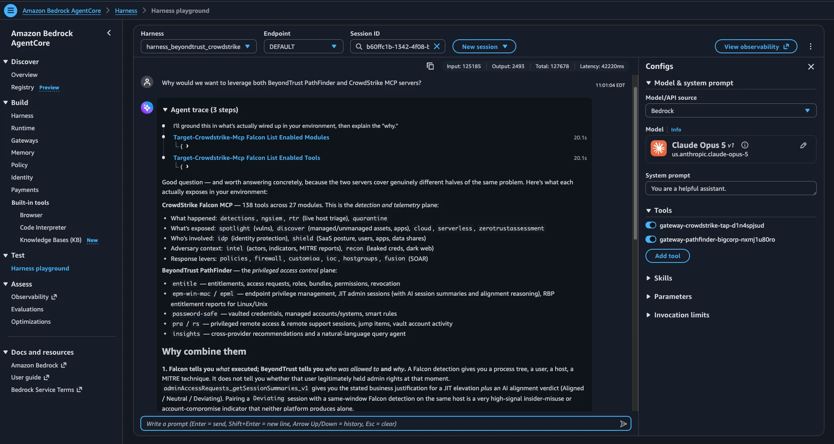Open Bedrock Service Terms link

point(47,390)
